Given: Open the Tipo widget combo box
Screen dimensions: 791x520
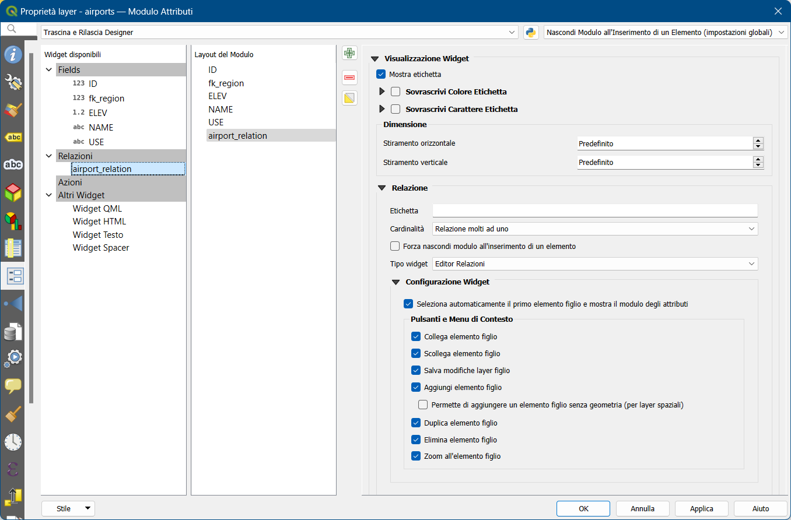Looking at the screenshot, I should pos(595,264).
